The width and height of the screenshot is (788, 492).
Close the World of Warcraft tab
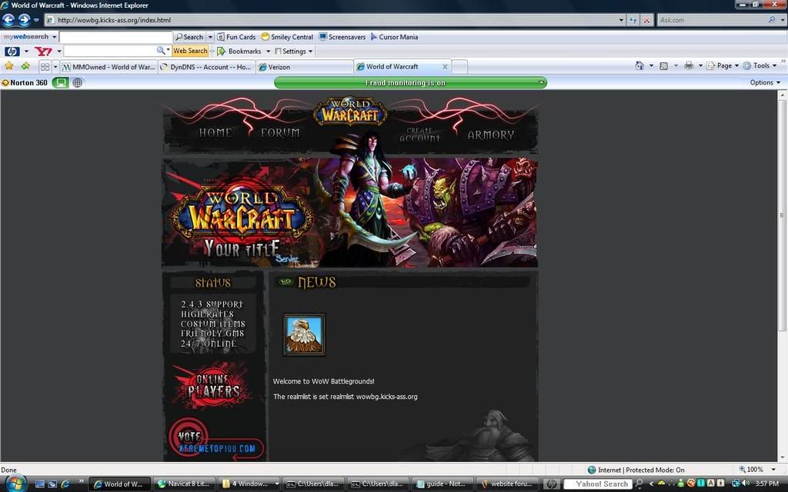coord(445,66)
